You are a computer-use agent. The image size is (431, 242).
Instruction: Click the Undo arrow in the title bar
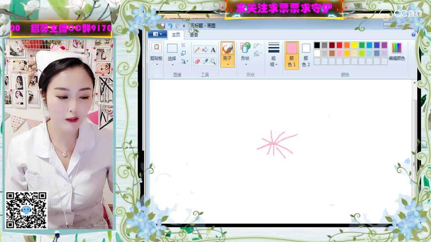[x=170, y=26]
